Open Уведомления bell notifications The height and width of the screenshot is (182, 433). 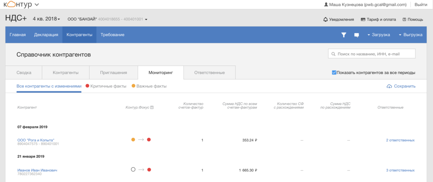click(339, 19)
